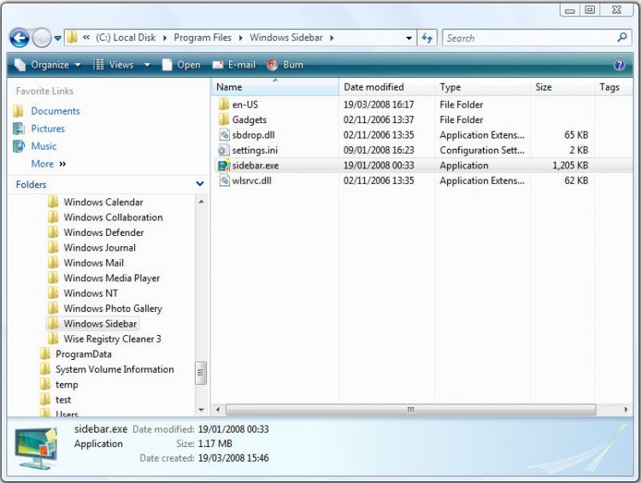
Task: Select the test folder in tree
Action: click(x=63, y=399)
